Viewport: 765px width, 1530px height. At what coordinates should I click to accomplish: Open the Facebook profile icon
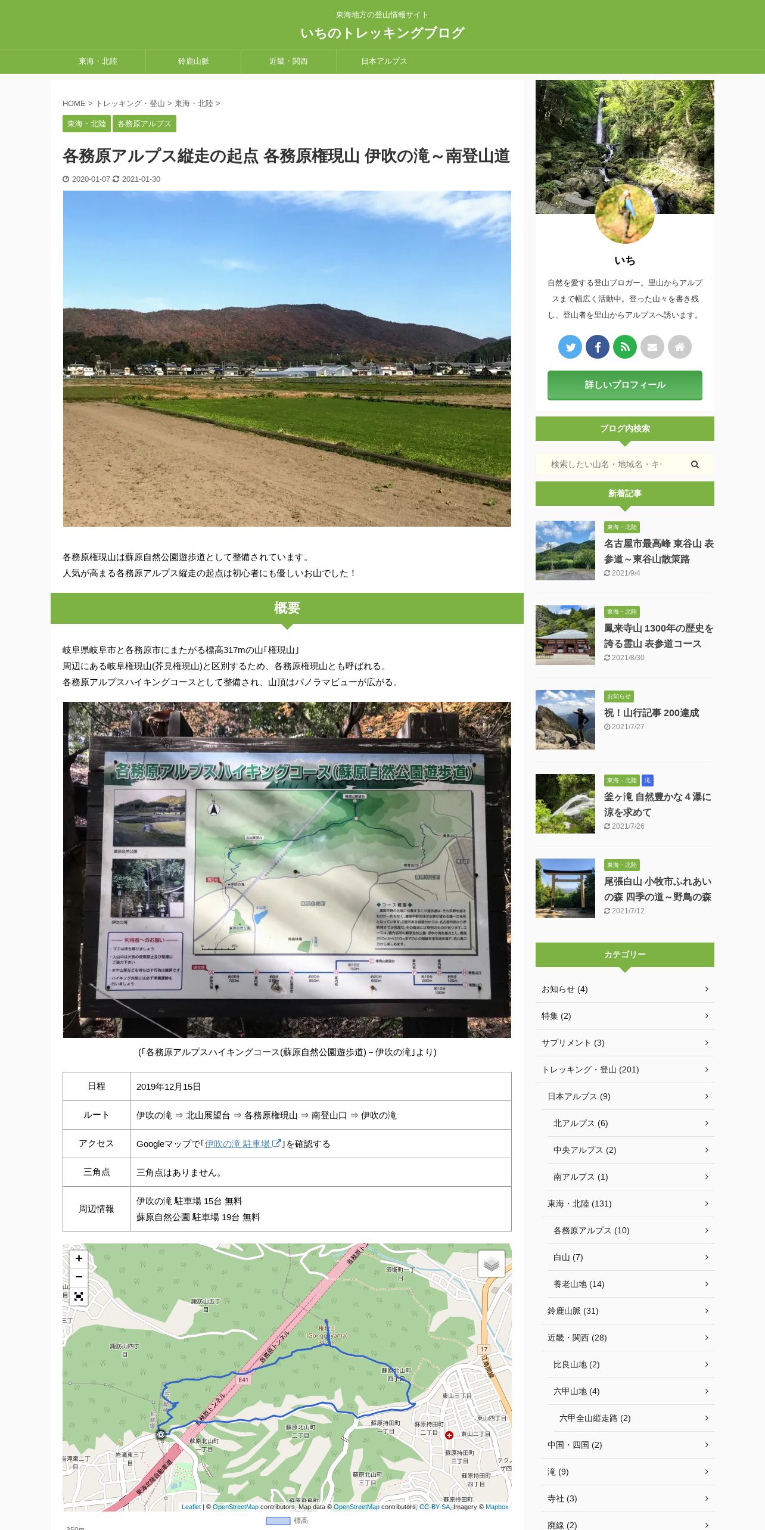point(598,347)
